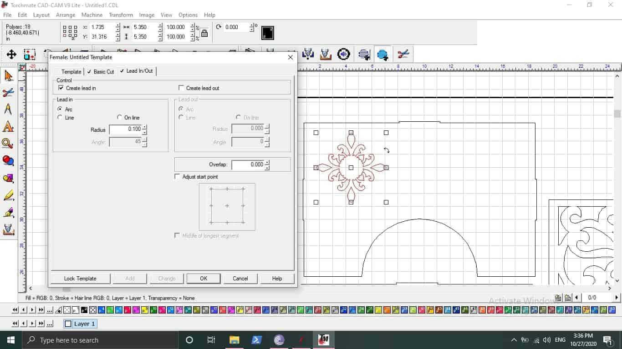Select the Arc lead in radio button
The height and width of the screenshot is (349, 622).
point(60,110)
